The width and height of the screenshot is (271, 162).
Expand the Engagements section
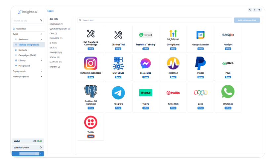tap(28, 71)
